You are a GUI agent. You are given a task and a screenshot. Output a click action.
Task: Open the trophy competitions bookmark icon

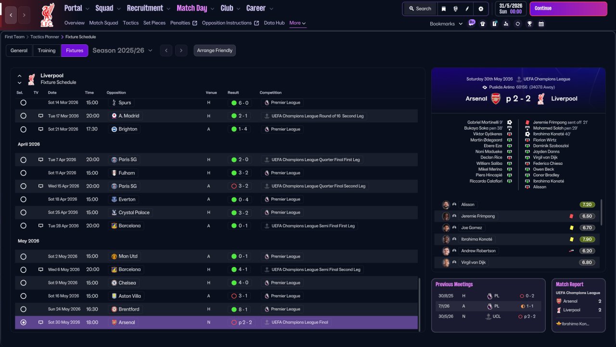coord(529,24)
